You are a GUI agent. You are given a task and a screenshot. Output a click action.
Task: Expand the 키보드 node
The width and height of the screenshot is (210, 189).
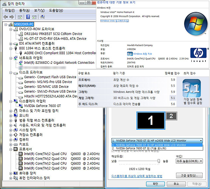(11, 144)
